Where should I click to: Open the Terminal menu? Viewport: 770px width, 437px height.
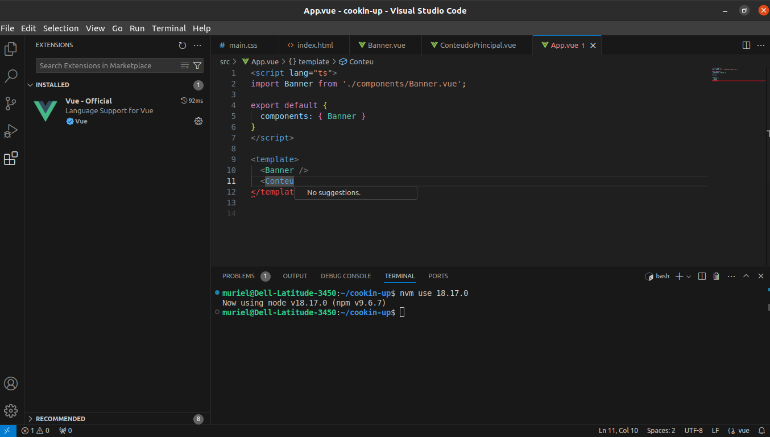(169, 28)
